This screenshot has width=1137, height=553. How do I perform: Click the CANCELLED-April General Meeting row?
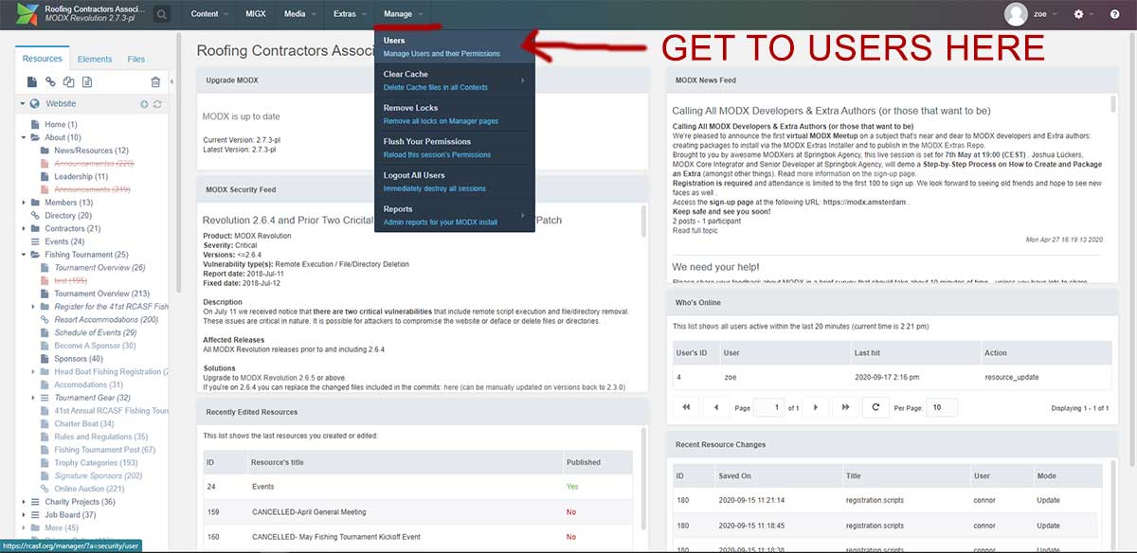418,511
